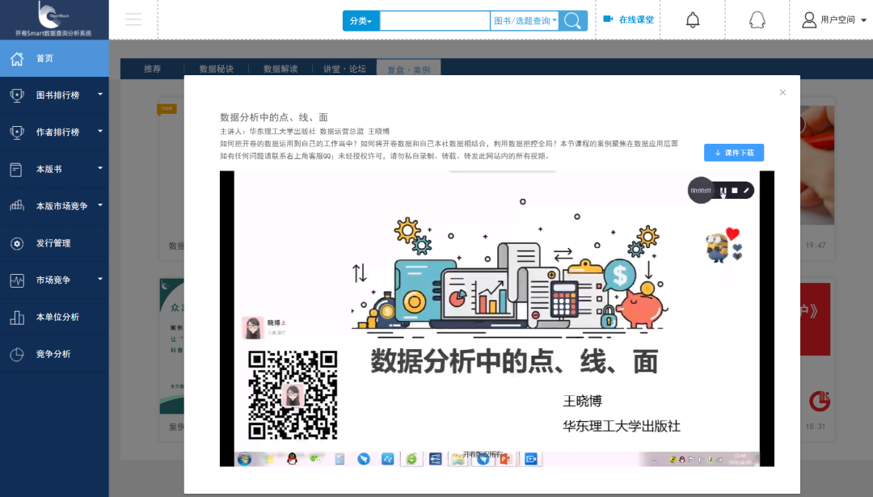Pause the screen recording in video
Image resolution: width=873 pixels, height=497 pixels.
pyautogui.click(x=723, y=191)
